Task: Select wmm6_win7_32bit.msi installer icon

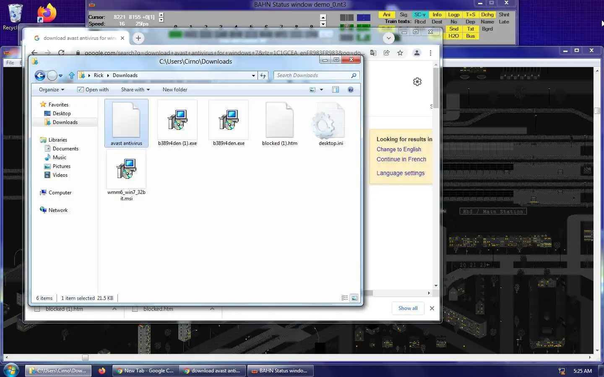Action: pos(126,169)
